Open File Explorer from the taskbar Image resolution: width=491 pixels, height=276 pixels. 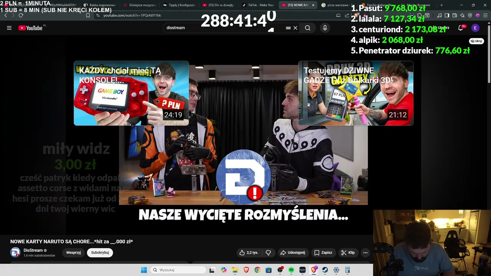click(235, 270)
